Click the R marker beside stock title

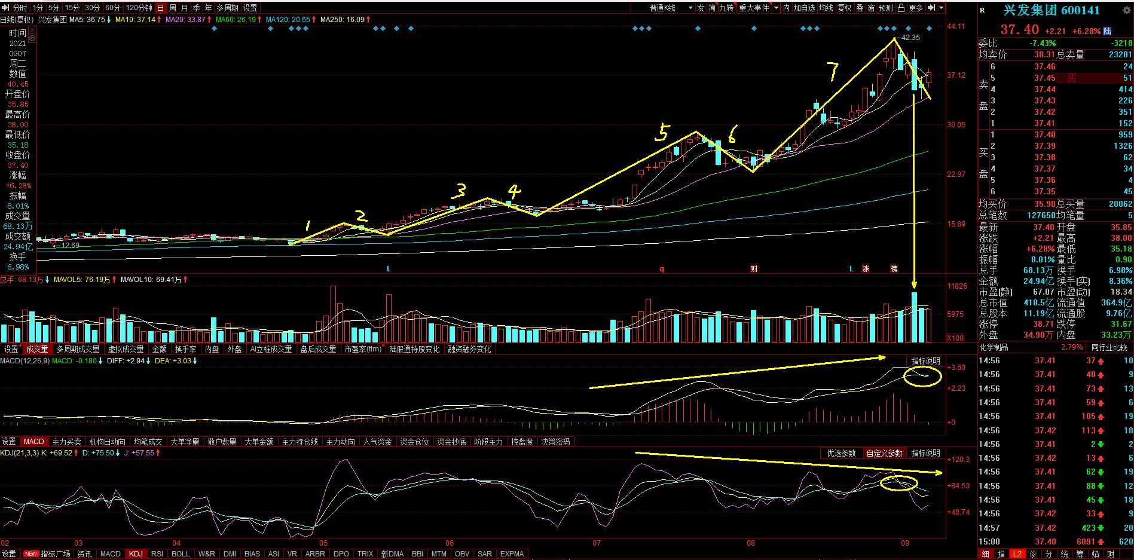[x=982, y=10]
